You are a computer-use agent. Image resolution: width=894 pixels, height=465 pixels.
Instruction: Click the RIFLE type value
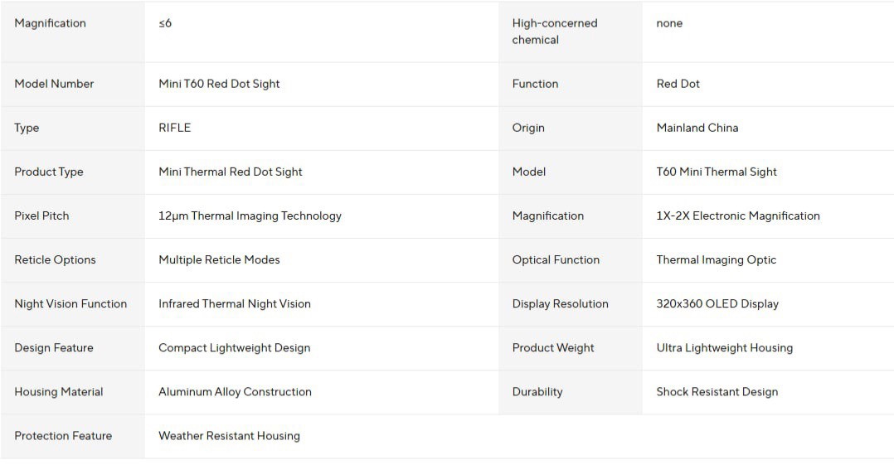click(174, 128)
